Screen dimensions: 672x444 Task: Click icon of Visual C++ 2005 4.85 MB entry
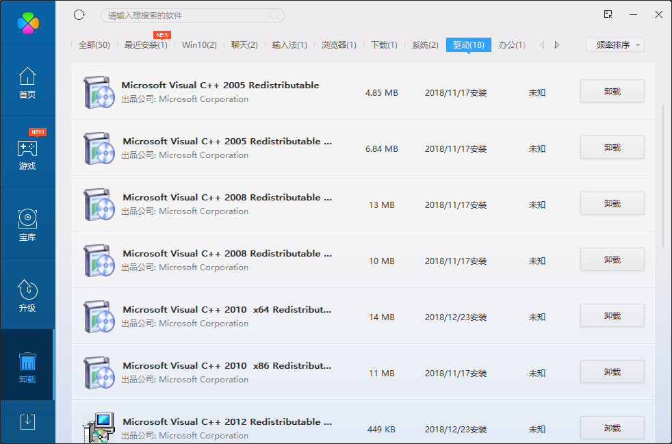pyautogui.click(x=99, y=92)
